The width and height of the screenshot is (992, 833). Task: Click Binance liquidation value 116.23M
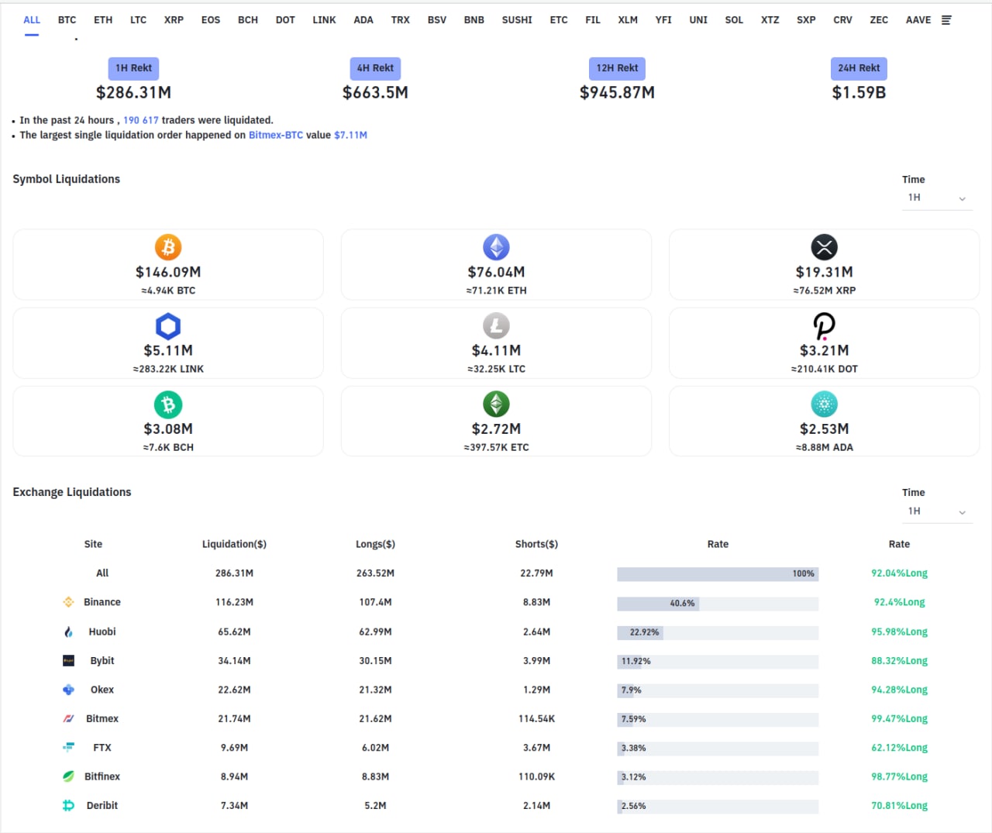(x=234, y=602)
